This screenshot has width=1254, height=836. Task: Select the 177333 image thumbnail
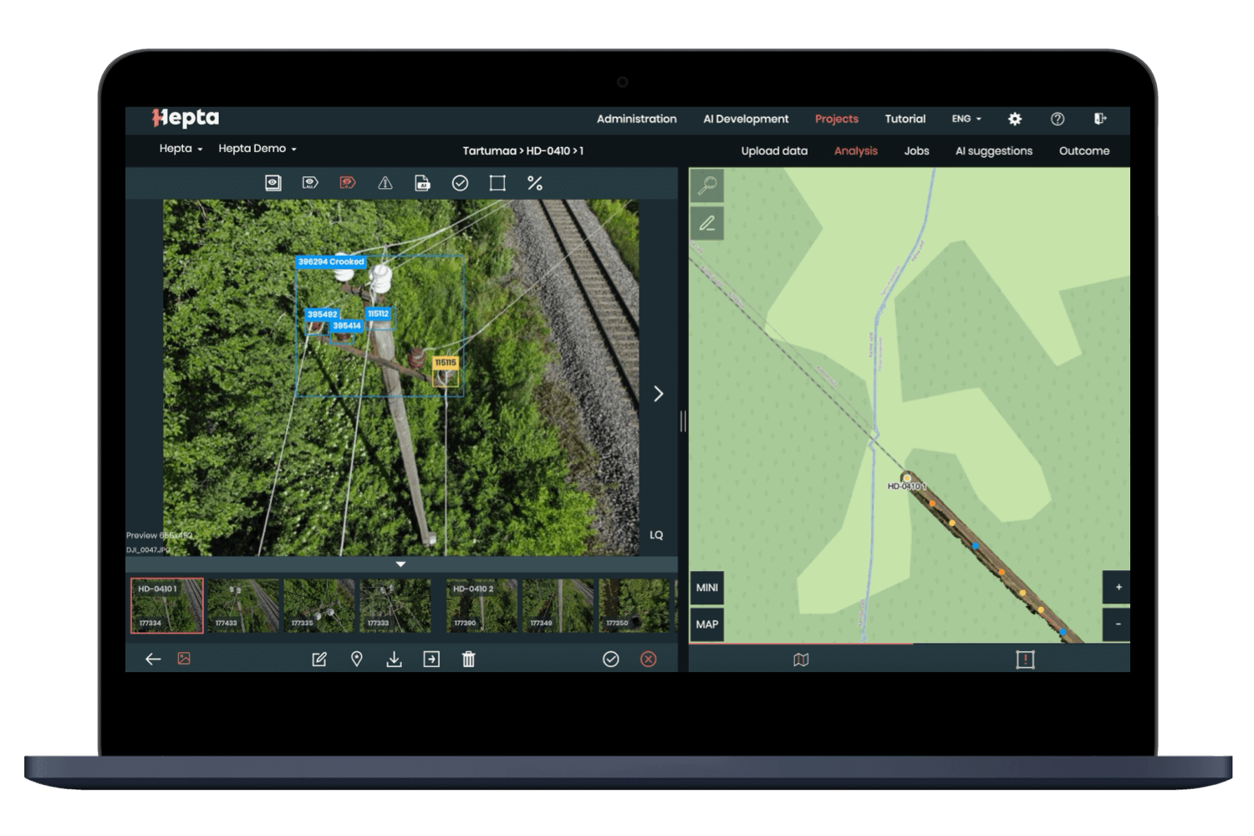(x=394, y=604)
